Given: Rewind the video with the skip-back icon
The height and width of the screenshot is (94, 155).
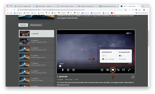Looking at the screenshot, I should (68, 70).
